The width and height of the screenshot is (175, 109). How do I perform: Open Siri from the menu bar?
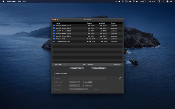(167, 1)
